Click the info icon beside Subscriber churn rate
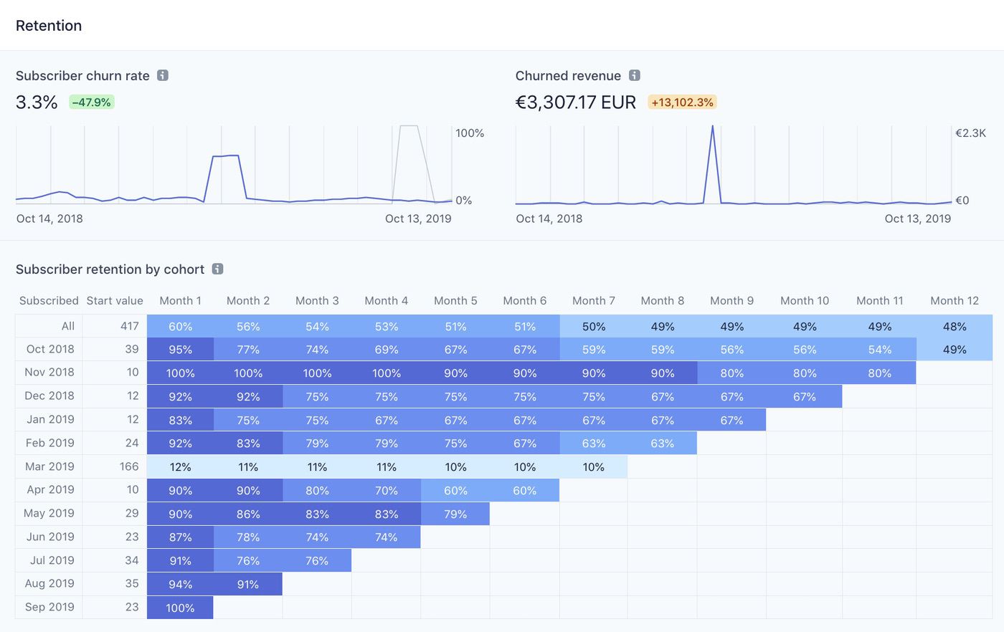This screenshot has height=632, width=1004. [163, 75]
